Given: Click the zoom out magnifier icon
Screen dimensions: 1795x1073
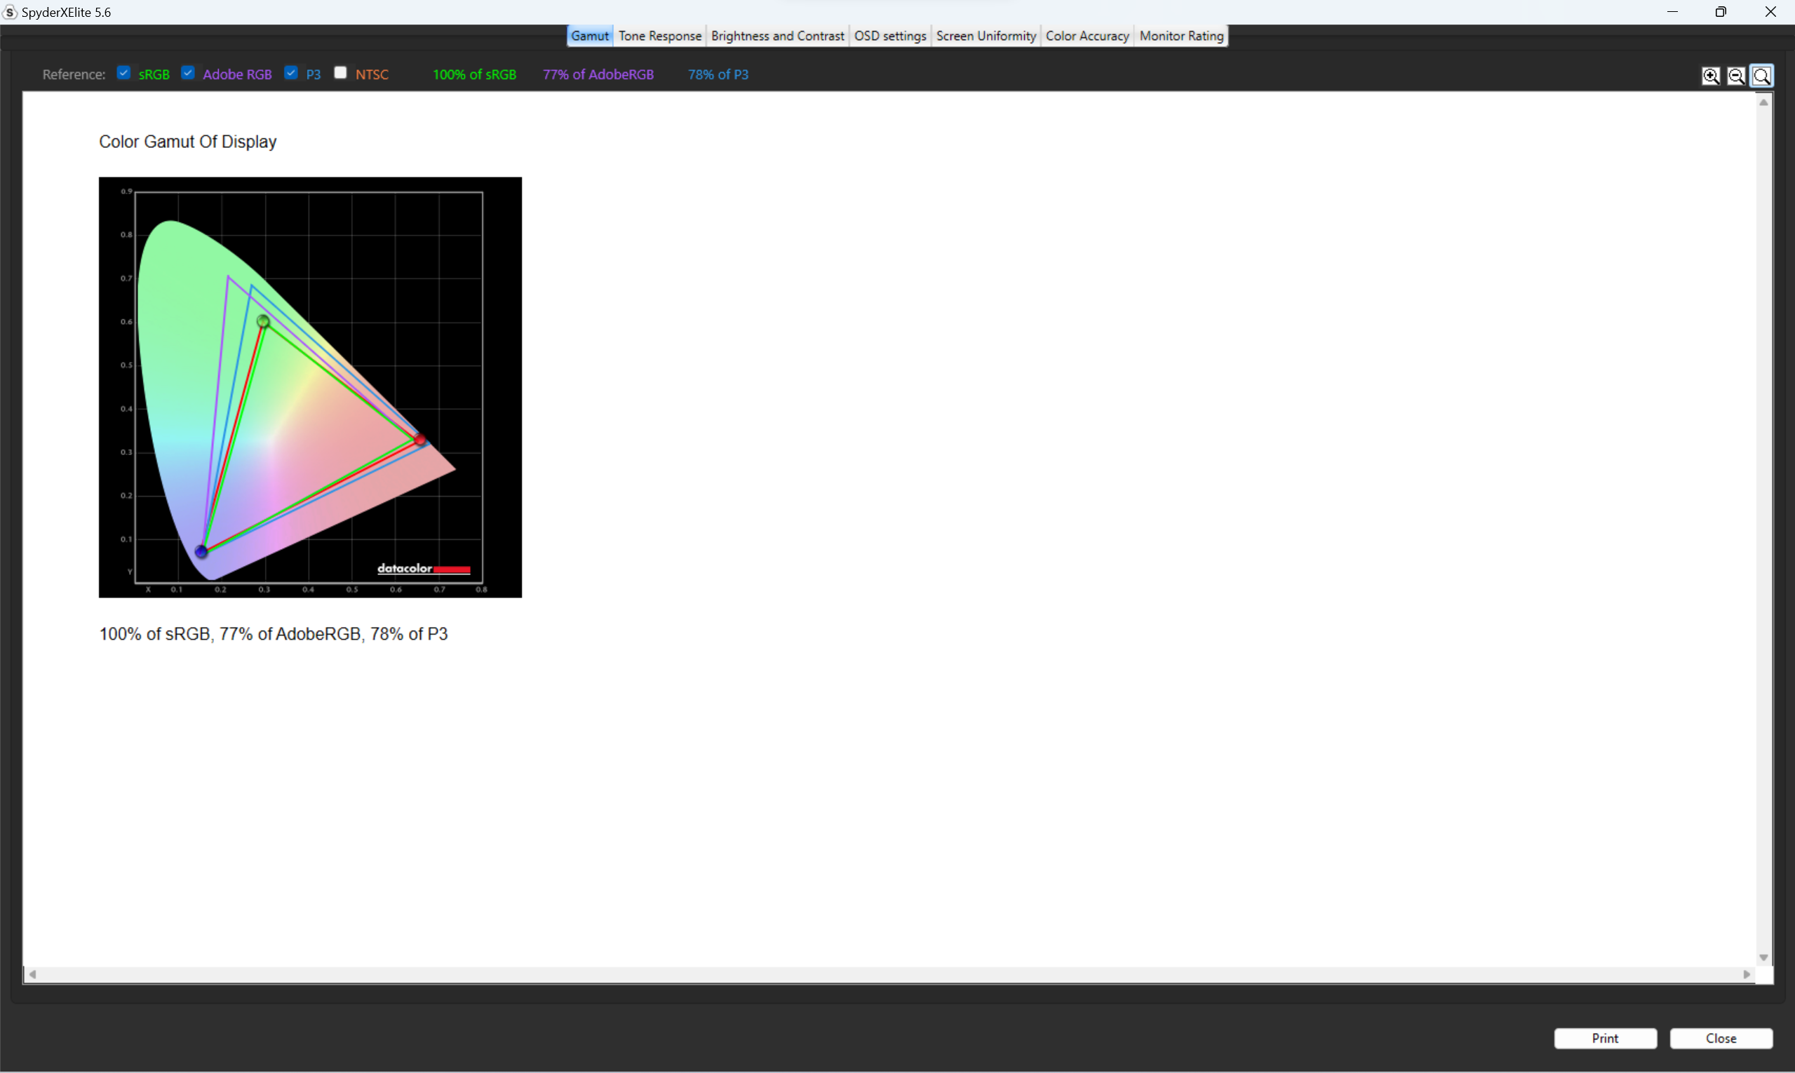Looking at the screenshot, I should (1735, 76).
